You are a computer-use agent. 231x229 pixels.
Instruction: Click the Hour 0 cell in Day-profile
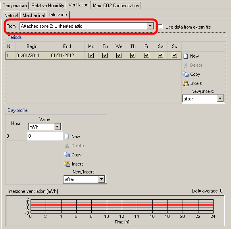pos(16,136)
